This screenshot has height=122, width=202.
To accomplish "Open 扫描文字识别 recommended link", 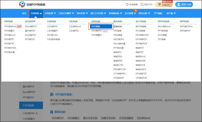I will coord(108,118).
